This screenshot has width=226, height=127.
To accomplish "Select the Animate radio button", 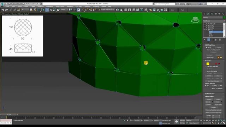I will click(215, 48).
